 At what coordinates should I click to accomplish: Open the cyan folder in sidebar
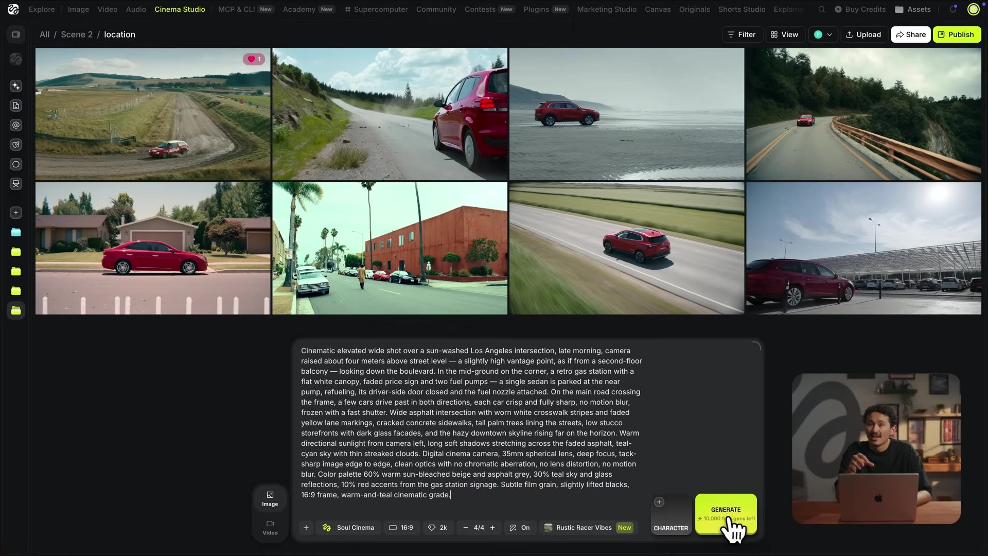pos(16,232)
